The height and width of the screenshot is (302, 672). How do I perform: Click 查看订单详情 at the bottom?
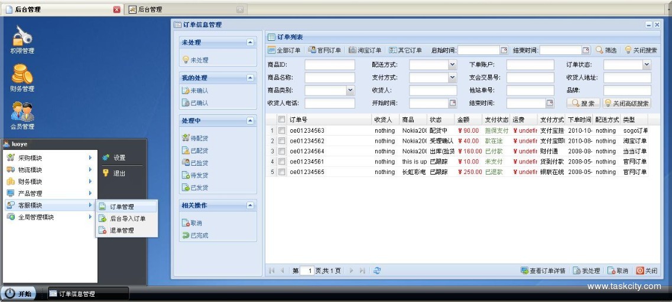543,271
